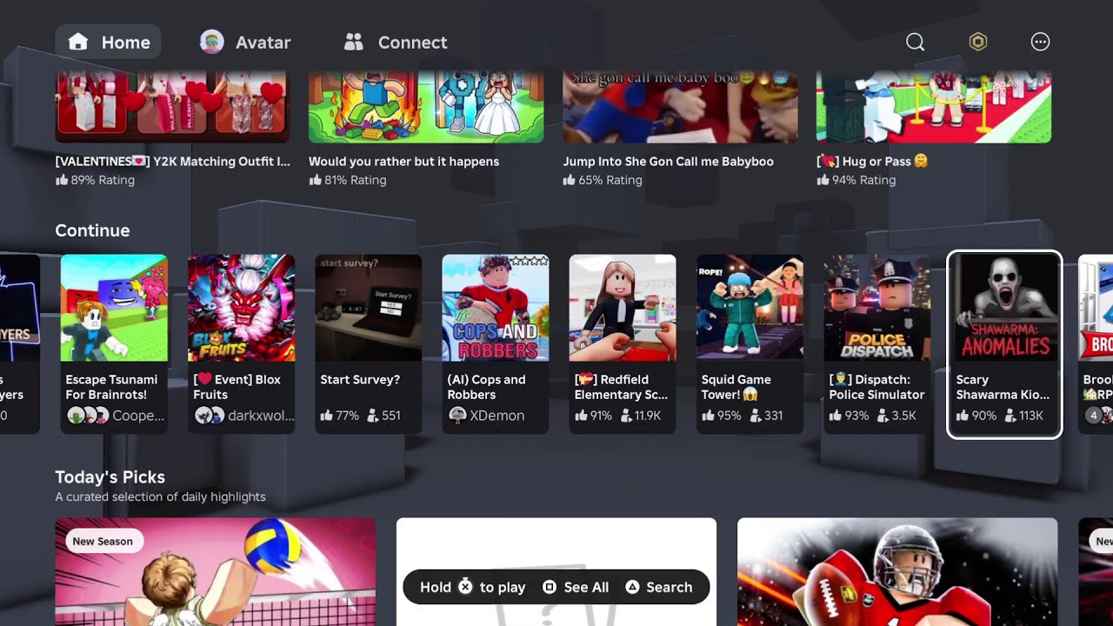The width and height of the screenshot is (1113, 626).
Task: Click thumbs-up icon on Start Survey? card
Action: 326,416
